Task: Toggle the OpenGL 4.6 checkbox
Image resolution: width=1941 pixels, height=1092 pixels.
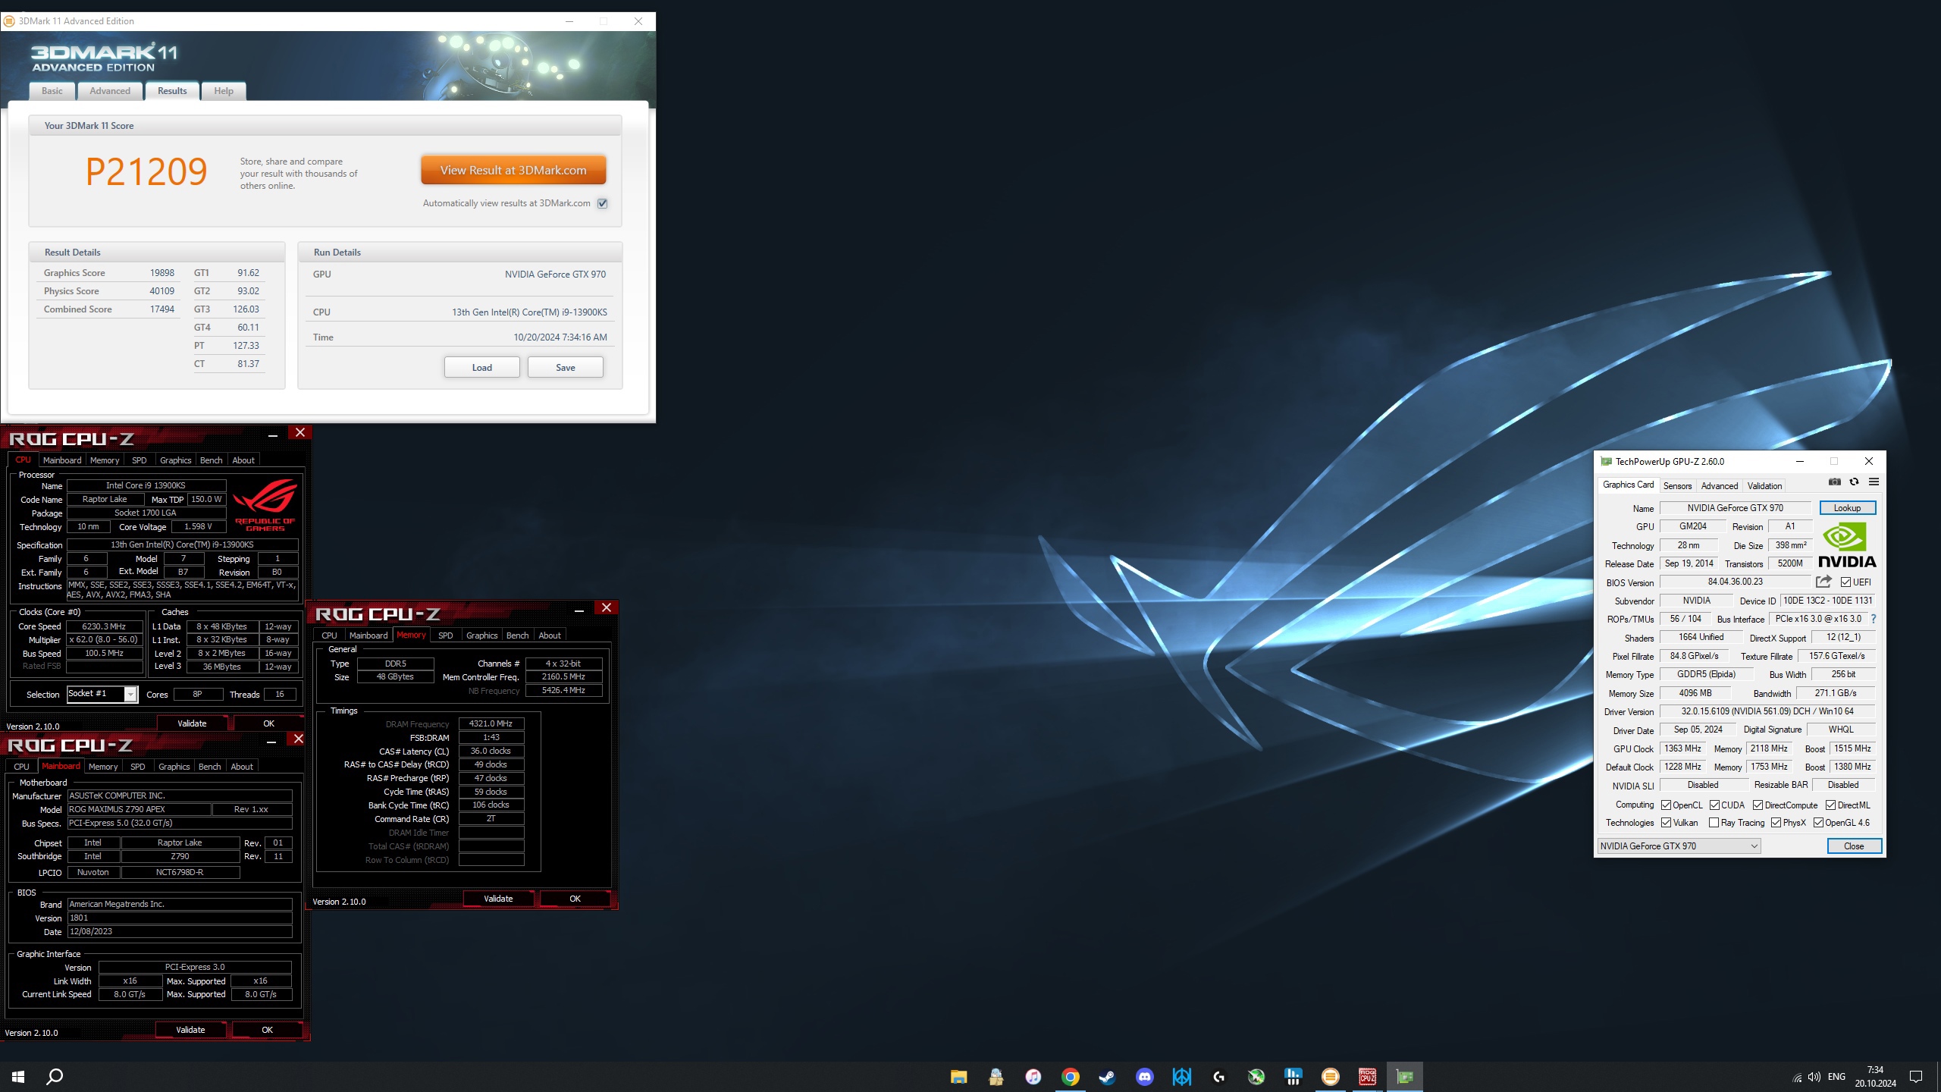Action: pos(1818,823)
